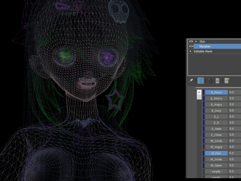Click the E_L value field
Screen dimensions: 241x181
coord(235,117)
